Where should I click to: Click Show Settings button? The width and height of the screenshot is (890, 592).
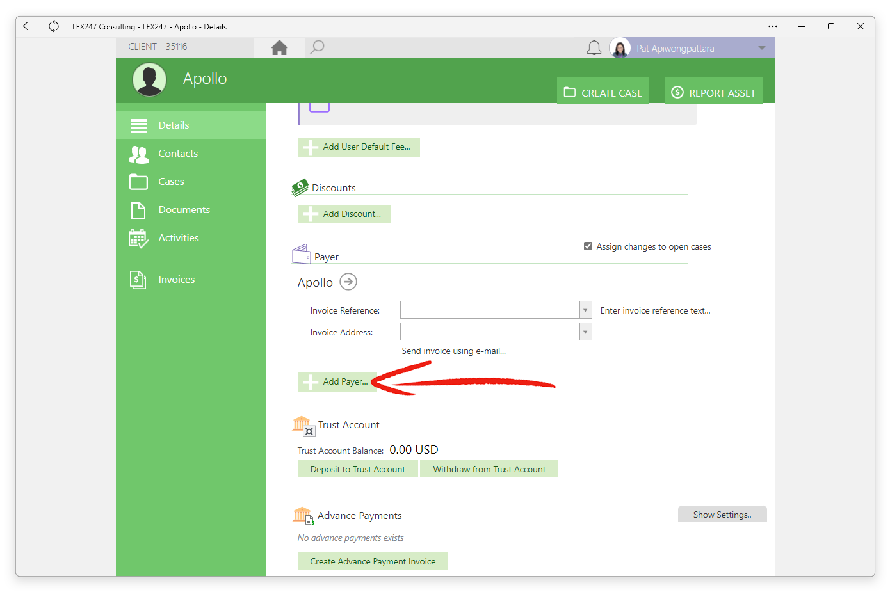point(722,515)
